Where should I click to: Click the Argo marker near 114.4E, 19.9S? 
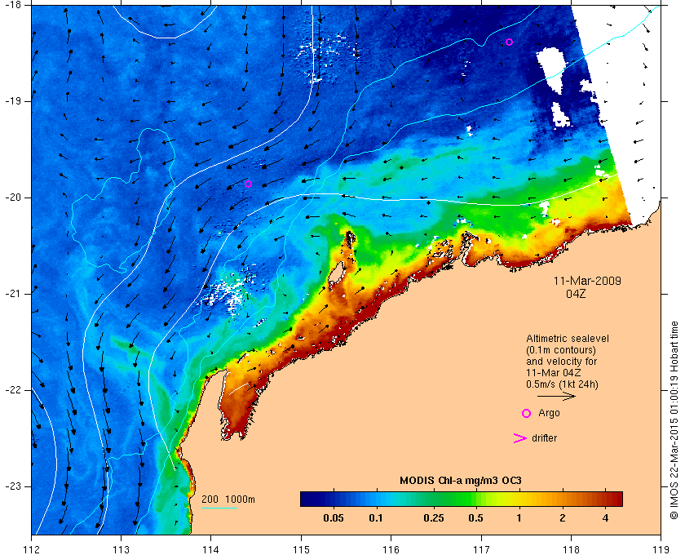[248, 184]
